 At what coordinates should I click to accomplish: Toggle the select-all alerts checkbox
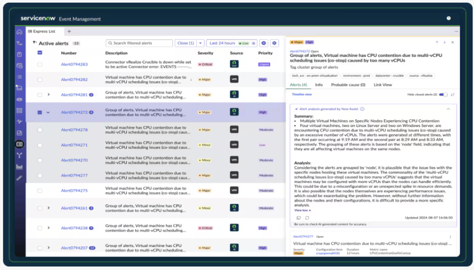[40, 53]
